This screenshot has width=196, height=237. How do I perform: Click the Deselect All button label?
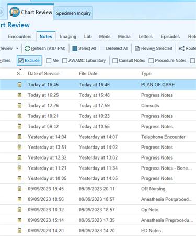pyautogui.click(x=117, y=48)
